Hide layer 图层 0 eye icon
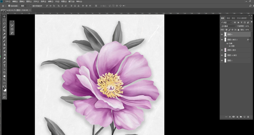 tap(222, 34)
